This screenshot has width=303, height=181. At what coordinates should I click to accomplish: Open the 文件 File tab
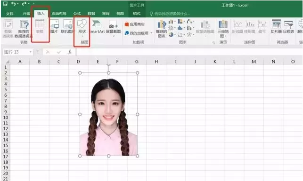[10, 14]
